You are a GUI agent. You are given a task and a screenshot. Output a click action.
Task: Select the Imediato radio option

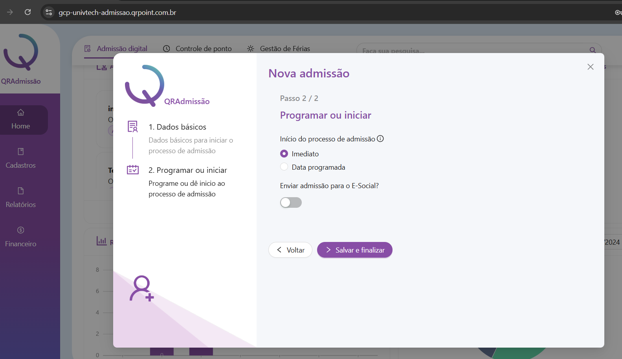(284, 154)
